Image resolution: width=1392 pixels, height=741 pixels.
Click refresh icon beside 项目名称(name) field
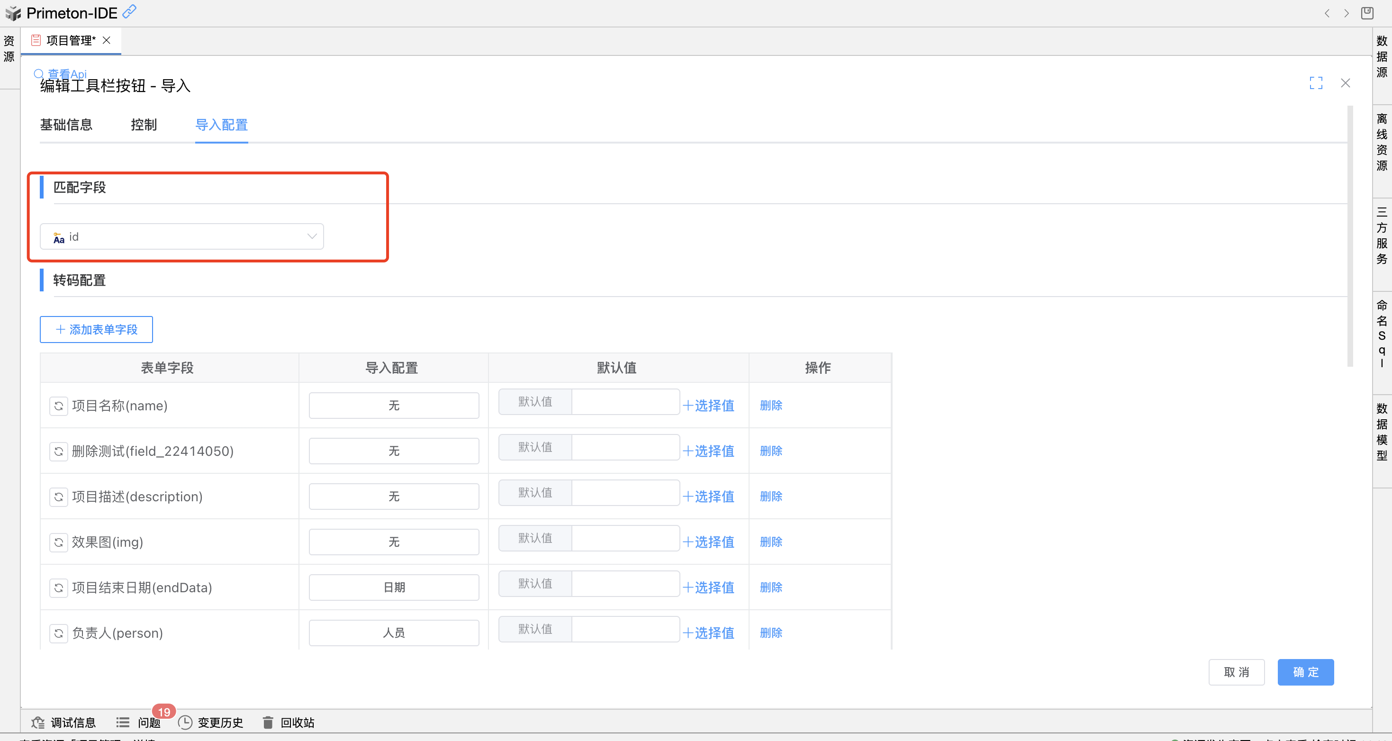(58, 406)
